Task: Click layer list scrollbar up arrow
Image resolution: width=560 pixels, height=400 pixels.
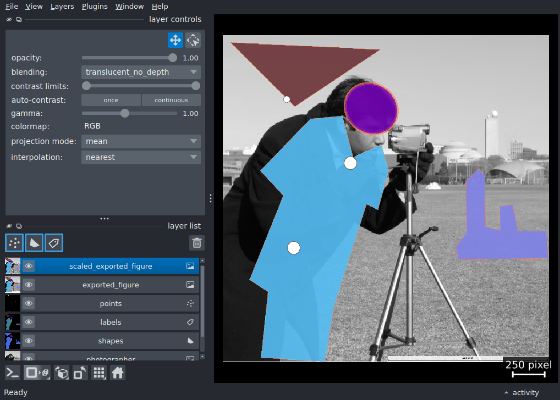Action: click(x=202, y=261)
